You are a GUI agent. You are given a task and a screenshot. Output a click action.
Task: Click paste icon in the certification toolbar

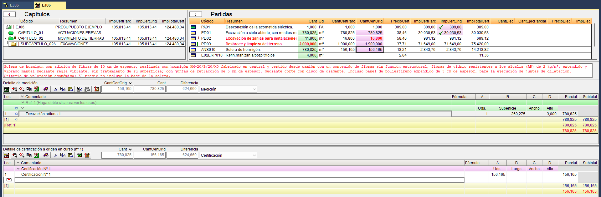pyautogui.click(x=70, y=155)
